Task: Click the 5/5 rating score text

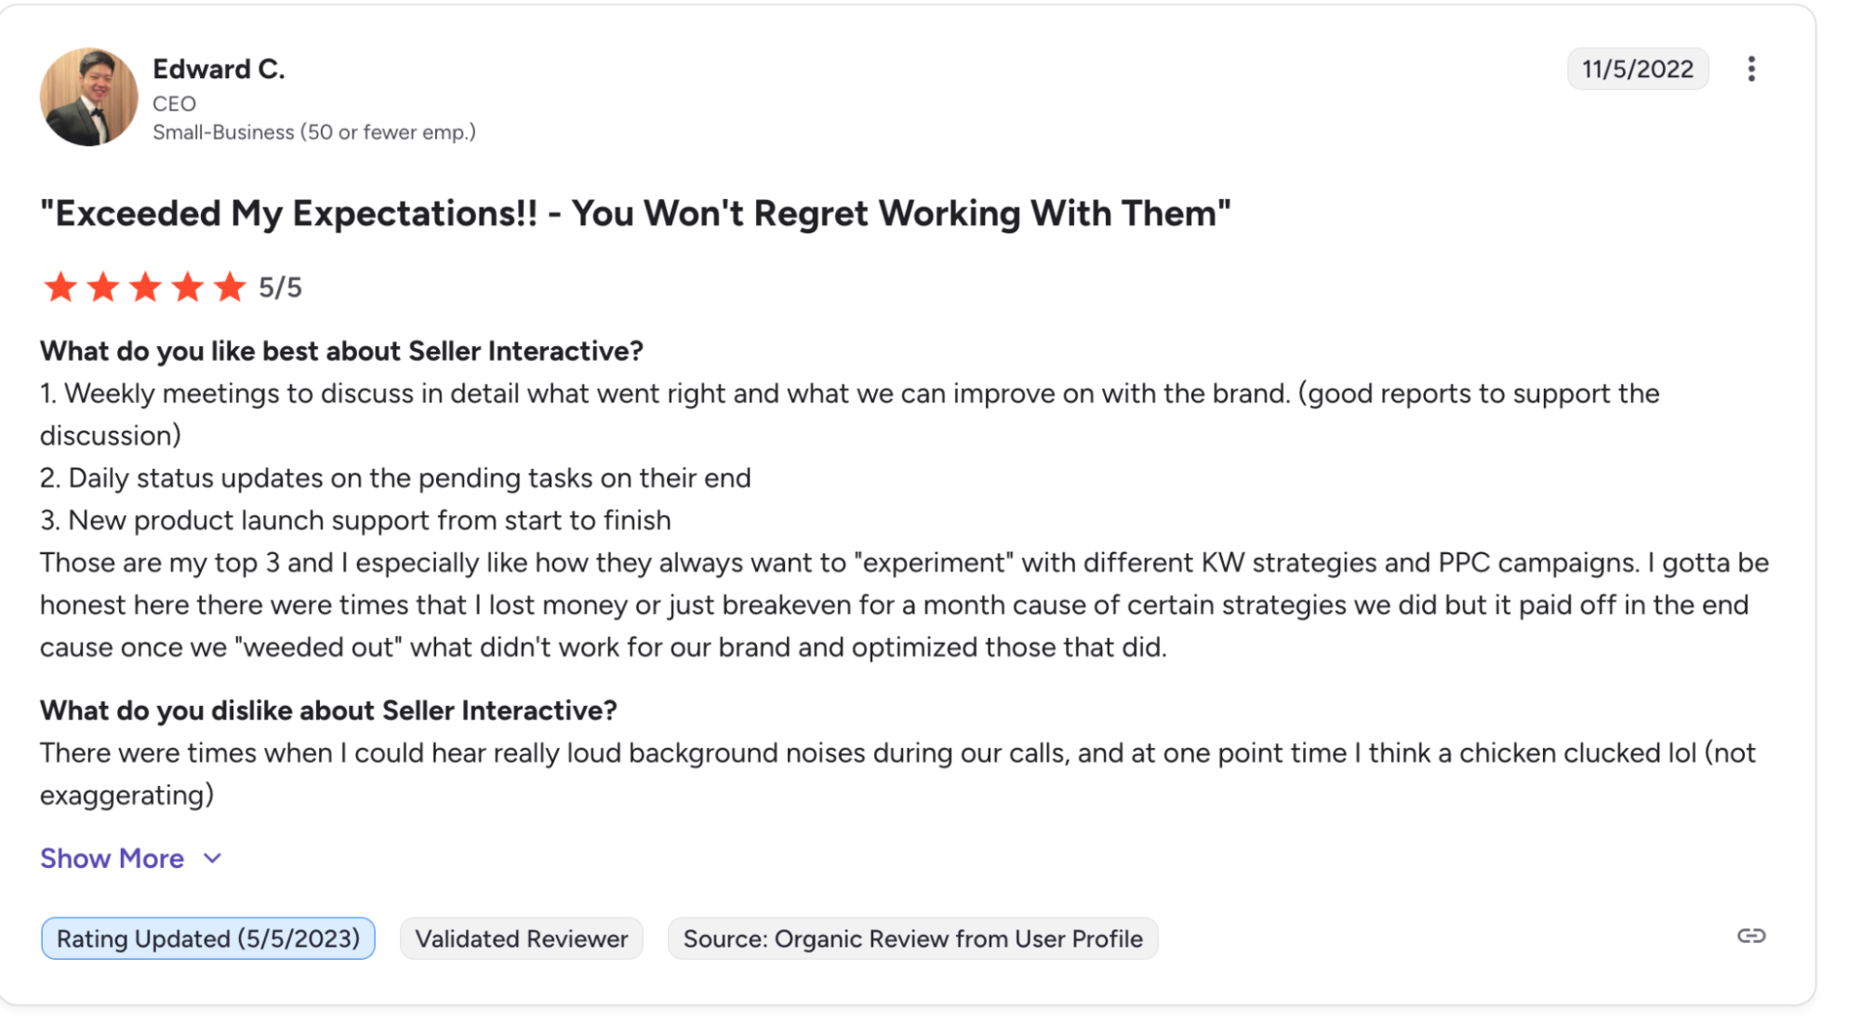Action: tap(280, 287)
